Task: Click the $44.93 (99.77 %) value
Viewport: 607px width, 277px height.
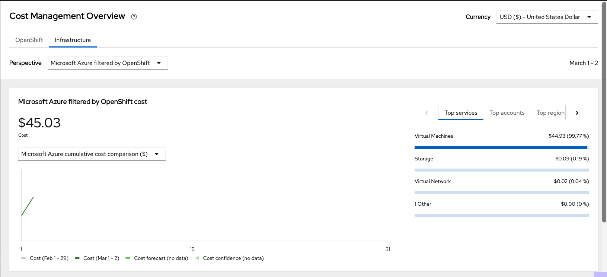Action: tap(569, 136)
